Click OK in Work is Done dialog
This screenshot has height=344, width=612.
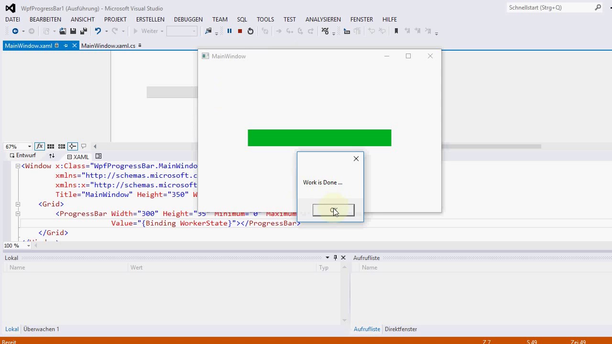(333, 210)
